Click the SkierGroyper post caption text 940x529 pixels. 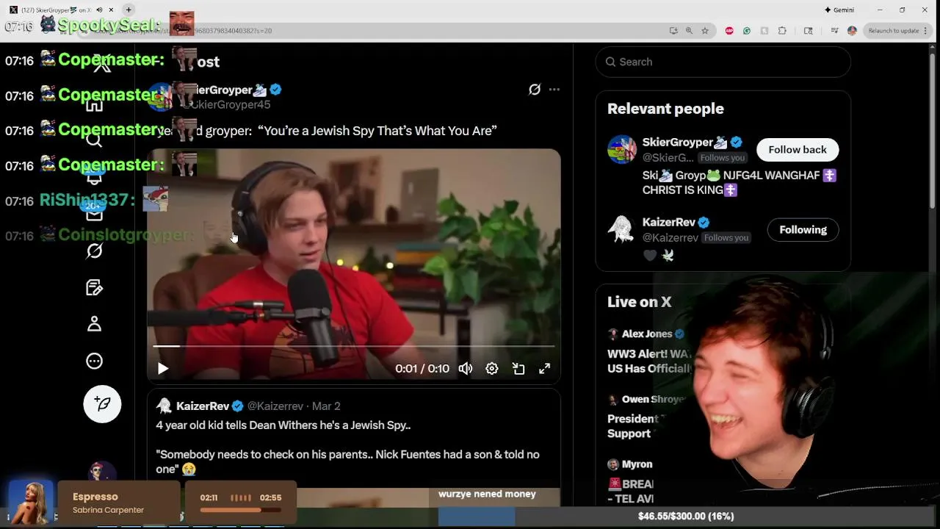click(328, 131)
